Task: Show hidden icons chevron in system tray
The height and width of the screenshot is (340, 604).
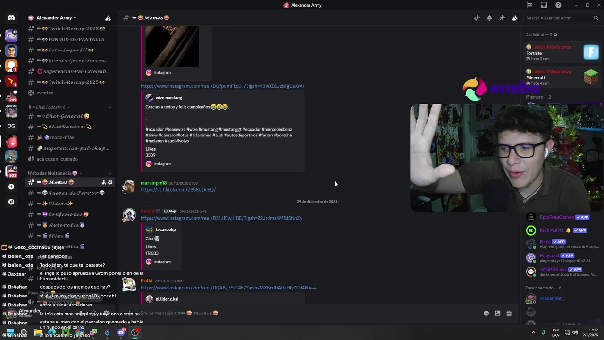Action: [x=534, y=332]
